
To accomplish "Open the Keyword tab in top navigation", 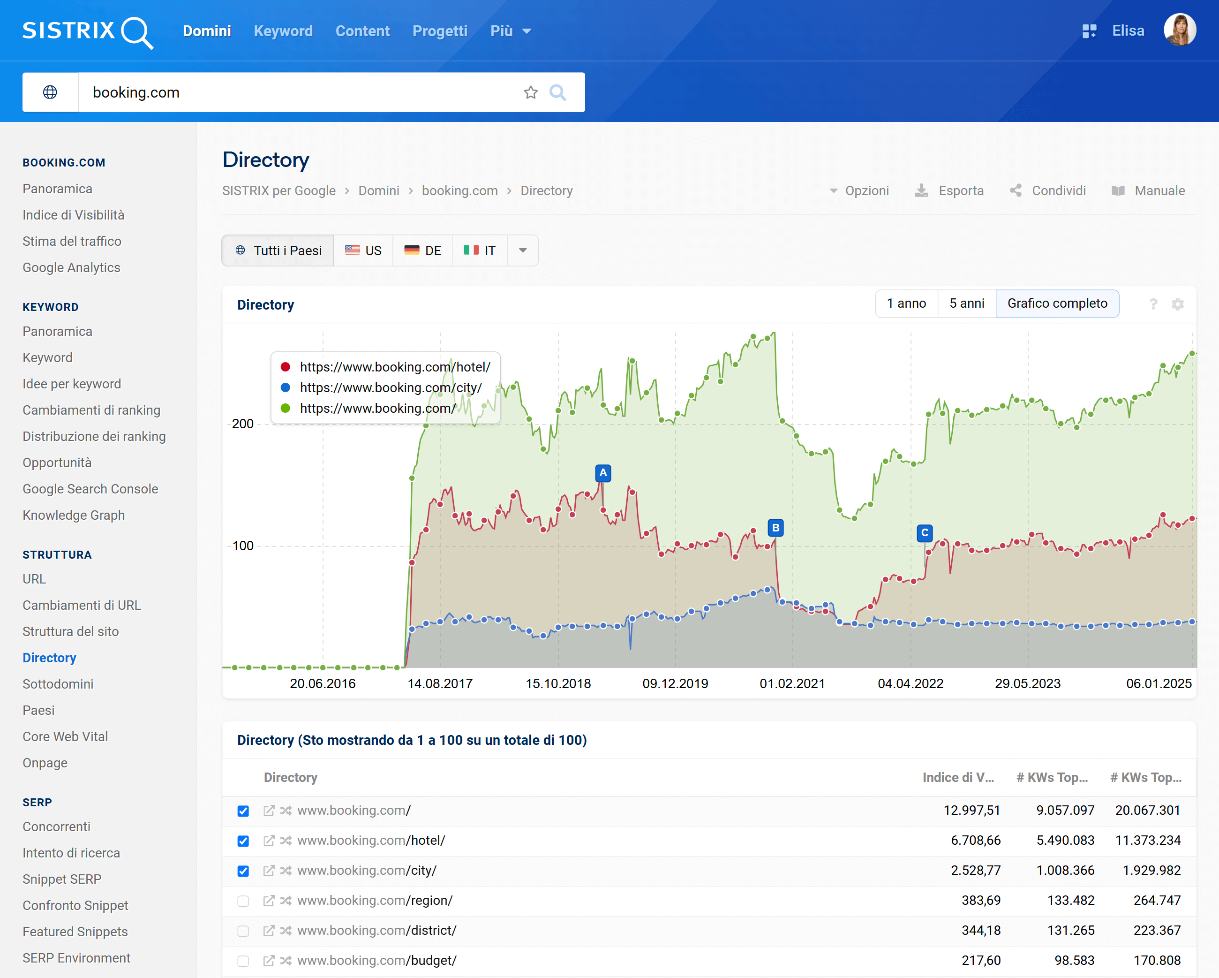I will pyautogui.click(x=283, y=31).
